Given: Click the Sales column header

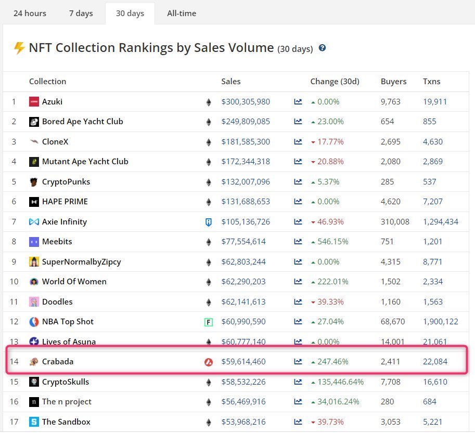Looking at the screenshot, I should click(231, 82).
